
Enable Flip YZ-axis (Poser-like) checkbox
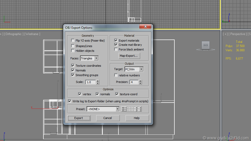click(x=73, y=41)
